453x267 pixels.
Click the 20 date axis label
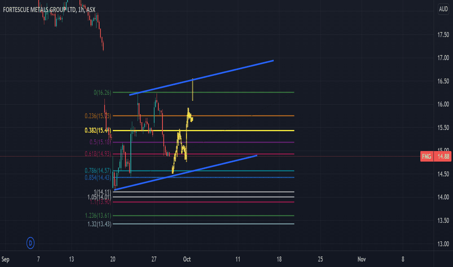(x=113, y=259)
